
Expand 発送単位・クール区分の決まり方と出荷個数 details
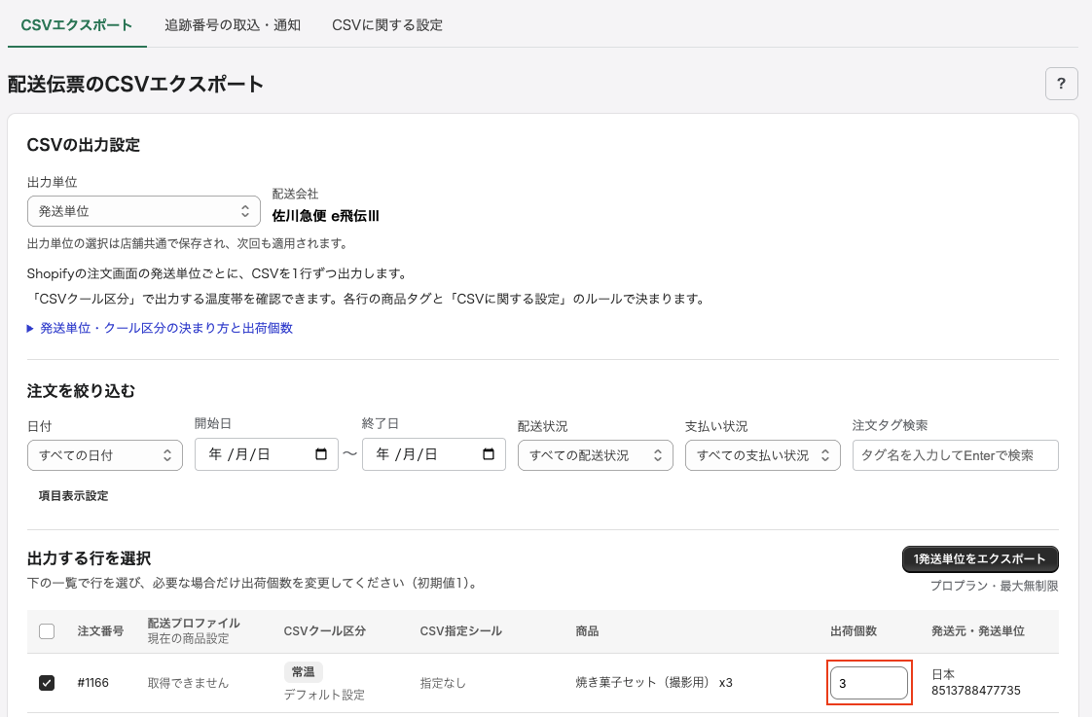(x=160, y=328)
